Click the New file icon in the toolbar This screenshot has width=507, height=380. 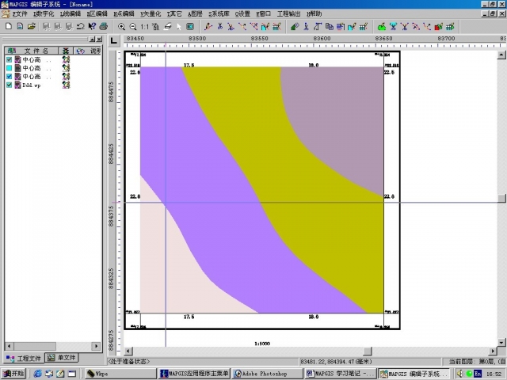[8, 26]
